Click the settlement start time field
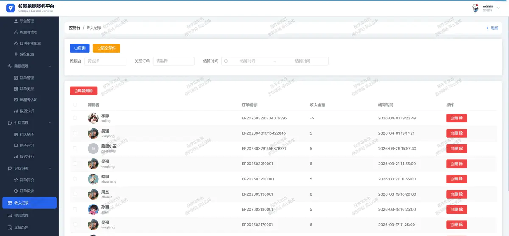The height and width of the screenshot is (236, 509). point(248,61)
